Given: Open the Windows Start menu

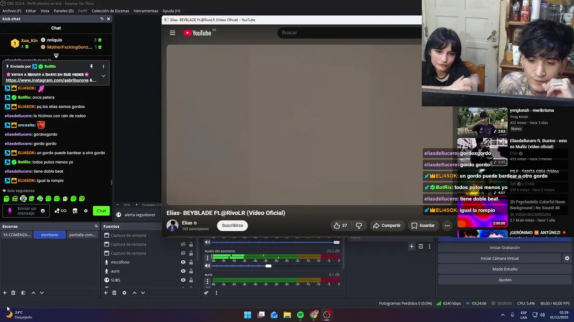Looking at the screenshot, I should click(x=248, y=315).
